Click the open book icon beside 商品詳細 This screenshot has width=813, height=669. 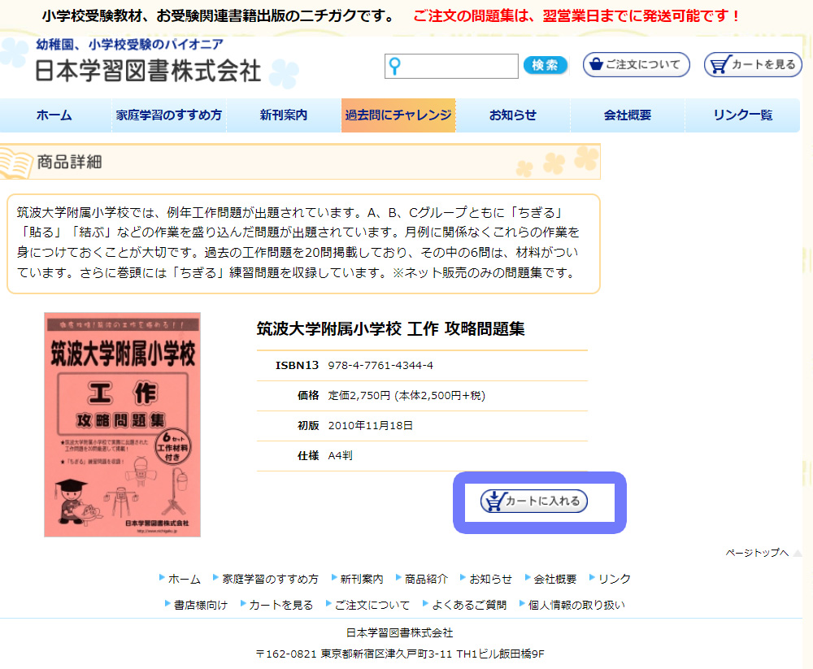click(x=15, y=164)
